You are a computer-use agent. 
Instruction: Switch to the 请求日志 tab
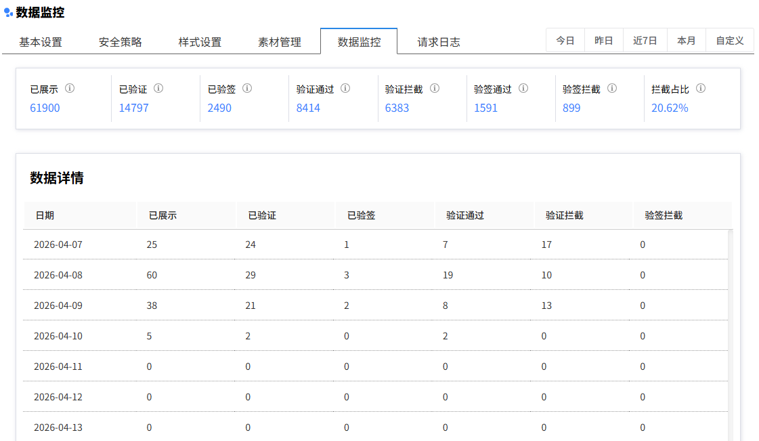(x=439, y=42)
